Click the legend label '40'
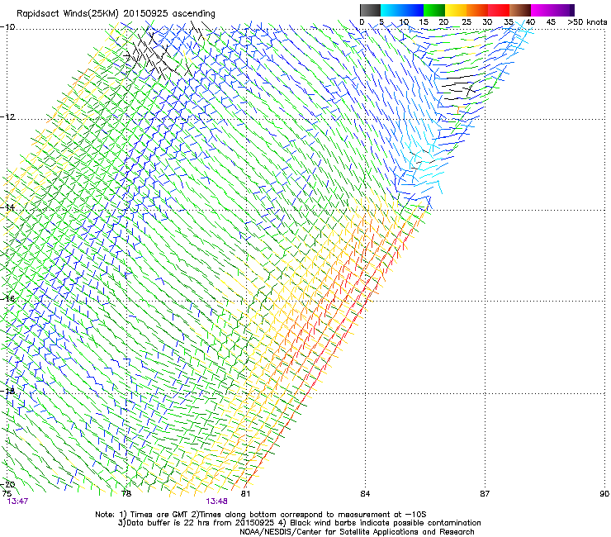Image resolution: width=611 pixels, height=537 pixels. click(530, 22)
